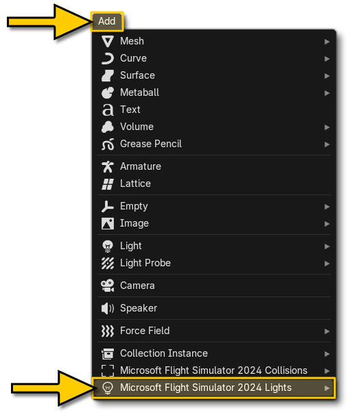Viewport: 354px width, 417px height.
Task: Click the Collection Instance box icon
Action: click(108, 353)
